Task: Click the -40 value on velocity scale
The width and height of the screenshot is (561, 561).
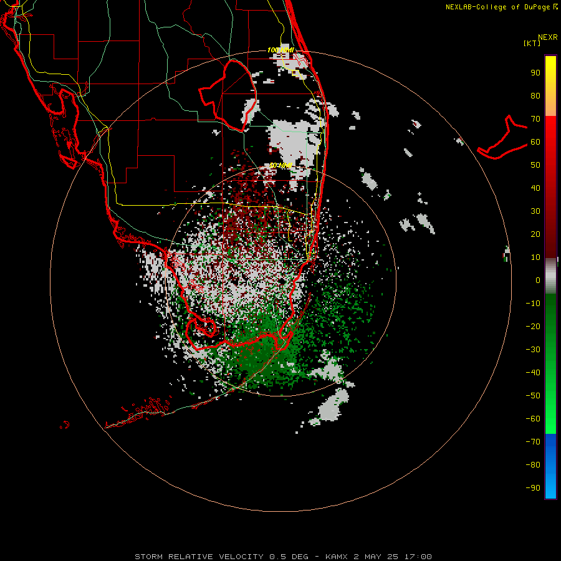Action: click(x=533, y=373)
